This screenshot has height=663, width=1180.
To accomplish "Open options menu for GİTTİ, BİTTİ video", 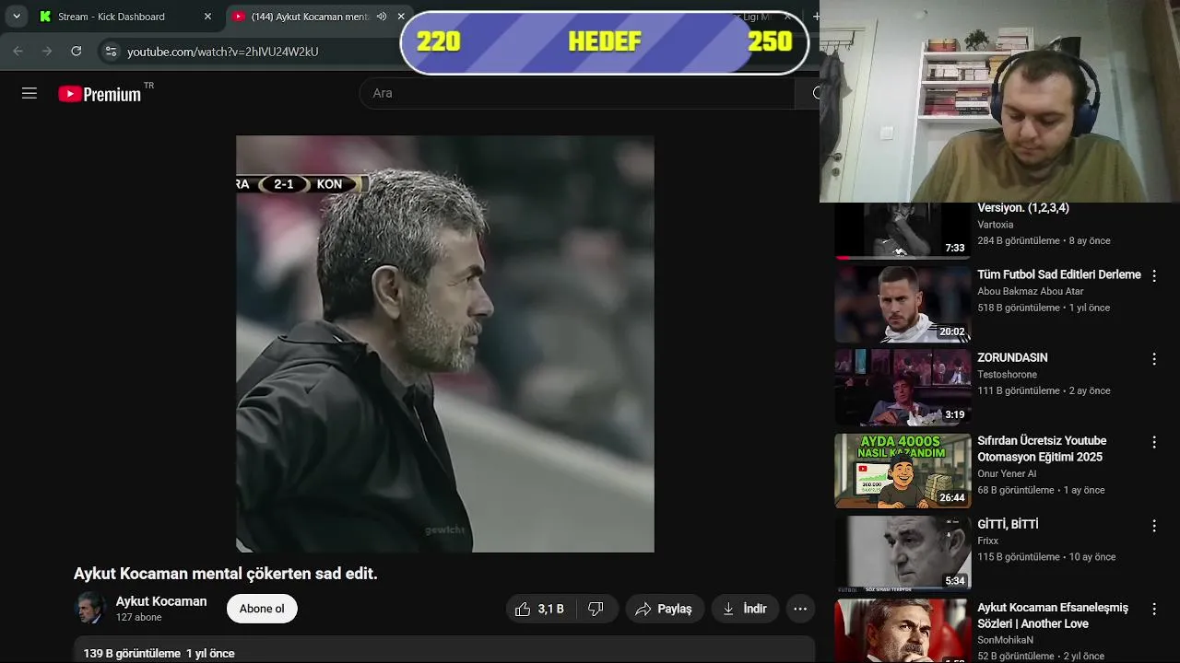I will pos(1153,525).
